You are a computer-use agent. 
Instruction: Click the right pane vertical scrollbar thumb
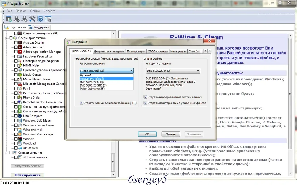(x=290, y=93)
